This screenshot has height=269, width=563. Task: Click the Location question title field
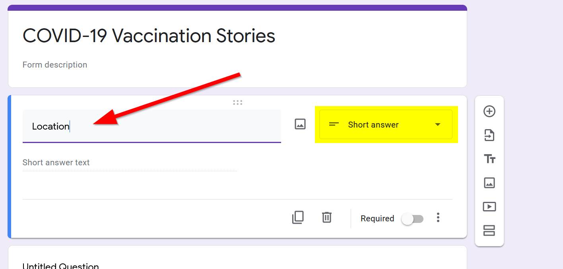[x=151, y=126]
